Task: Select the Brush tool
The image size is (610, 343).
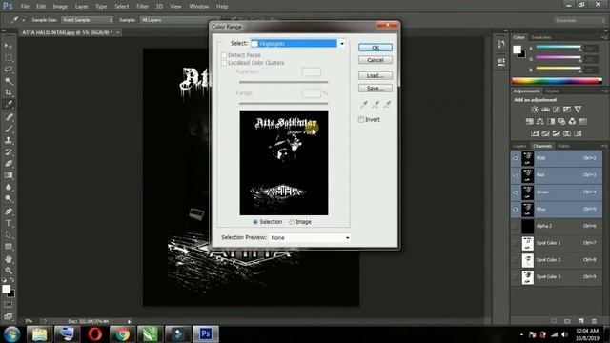Action: coord(9,129)
